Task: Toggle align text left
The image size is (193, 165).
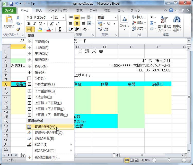Action: tap(71, 23)
